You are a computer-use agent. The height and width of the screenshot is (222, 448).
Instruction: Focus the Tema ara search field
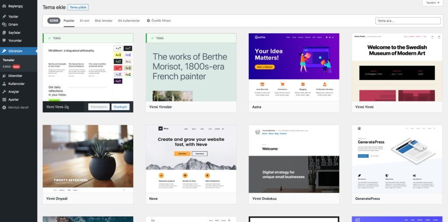(x=408, y=21)
